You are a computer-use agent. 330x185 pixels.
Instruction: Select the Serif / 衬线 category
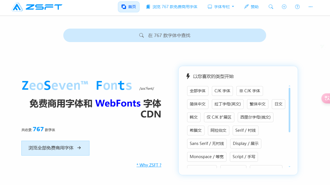pos(245,130)
